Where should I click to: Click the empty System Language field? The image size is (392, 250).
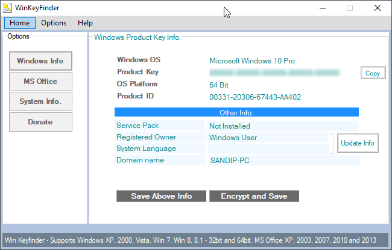pyautogui.click(x=268, y=149)
